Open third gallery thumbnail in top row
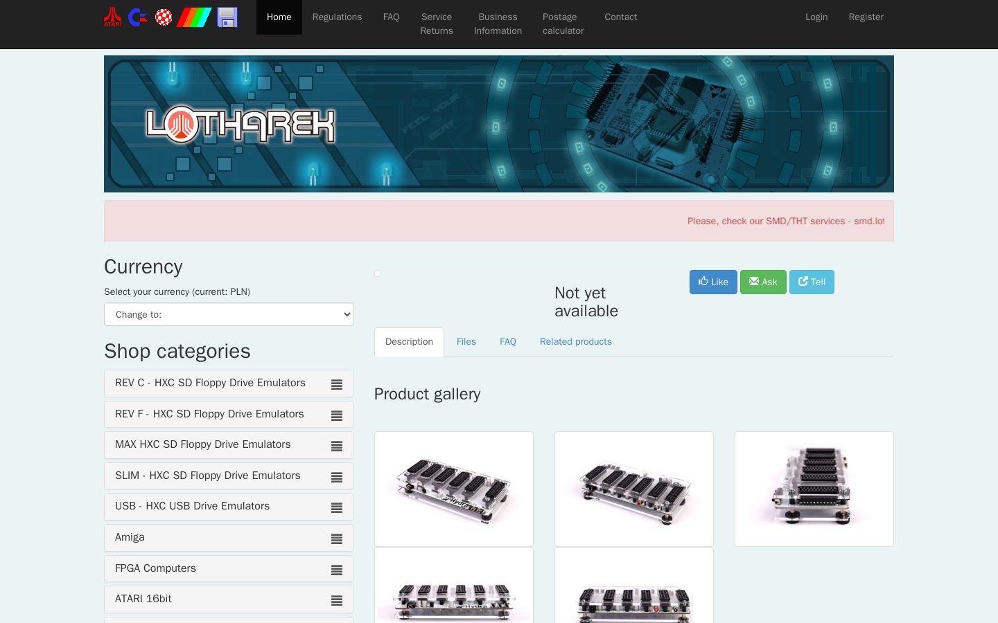This screenshot has height=623, width=998. click(814, 489)
